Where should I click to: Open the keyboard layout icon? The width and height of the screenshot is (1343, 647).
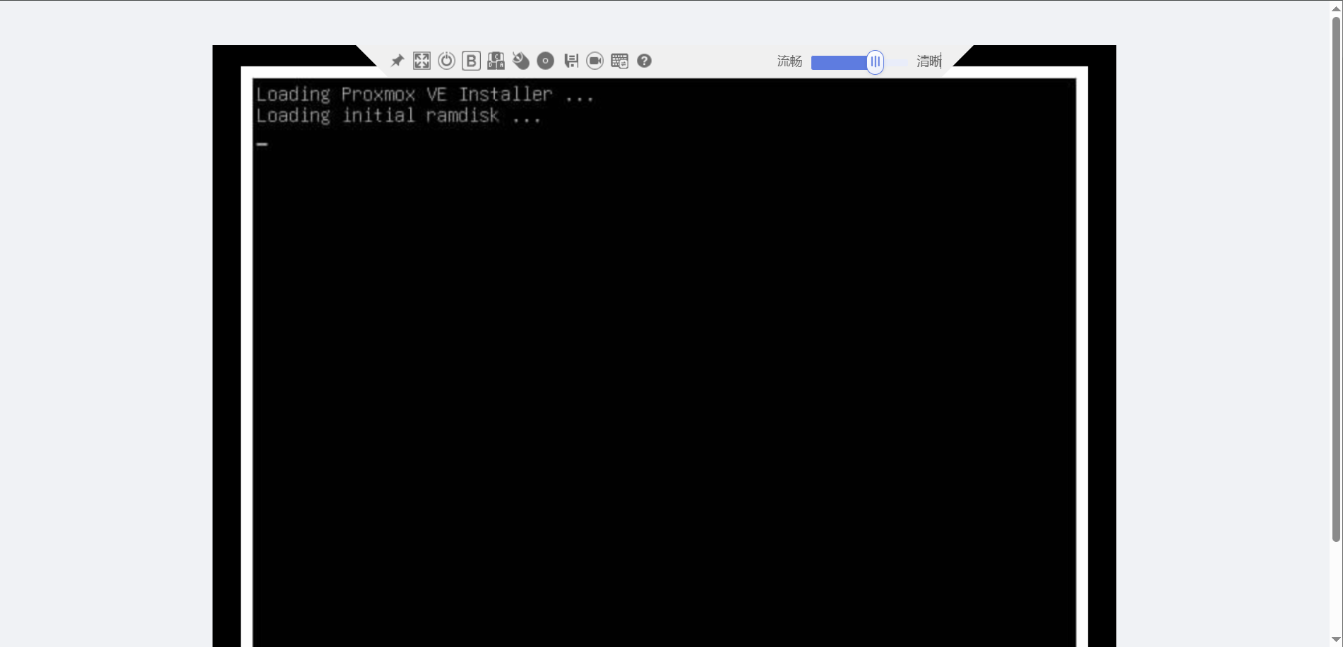pyautogui.click(x=619, y=61)
